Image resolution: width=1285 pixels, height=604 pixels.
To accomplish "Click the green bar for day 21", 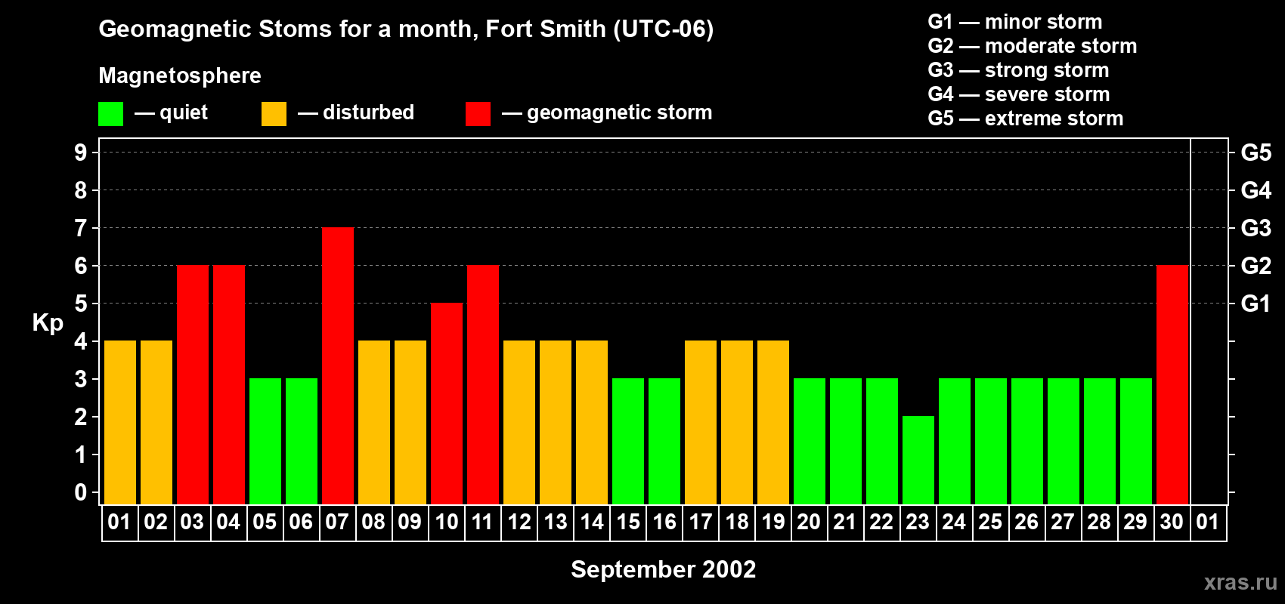I will pos(846,442).
